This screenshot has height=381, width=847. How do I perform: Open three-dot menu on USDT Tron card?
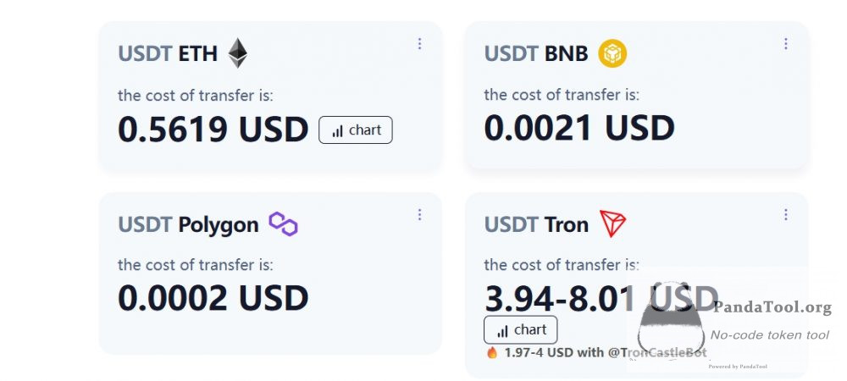click(x=785, y=215)
